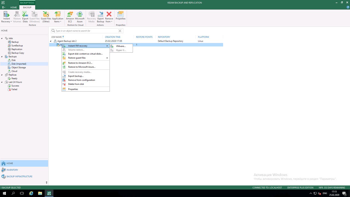The image size is (350, 197).
Task: Sort by the JOB NAME column
Action: tap(56, 37)
